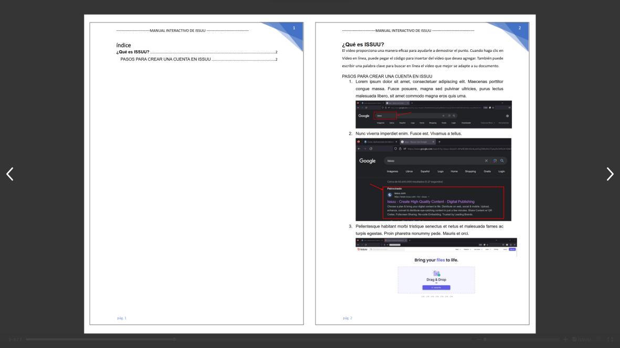Click the "pág. 1" footer text

(x=122, y=318)
